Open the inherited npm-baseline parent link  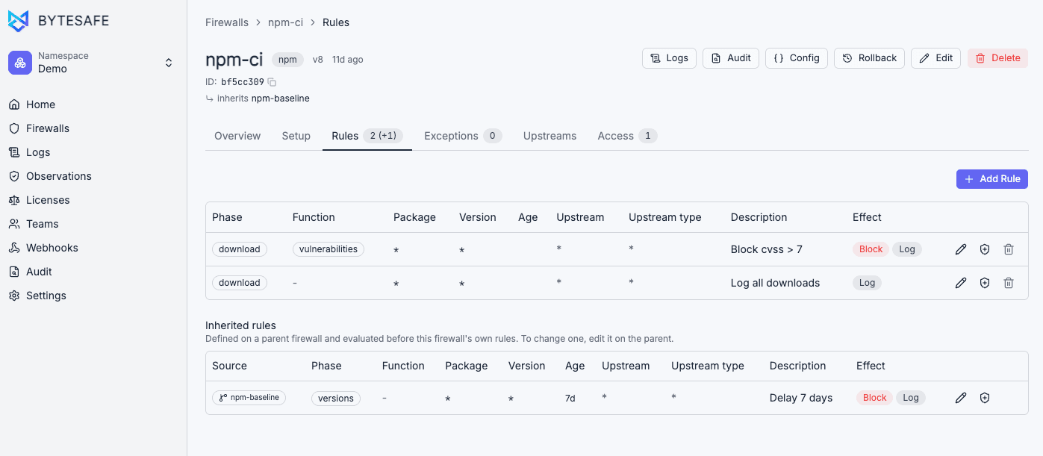click(x=280, y=99)
